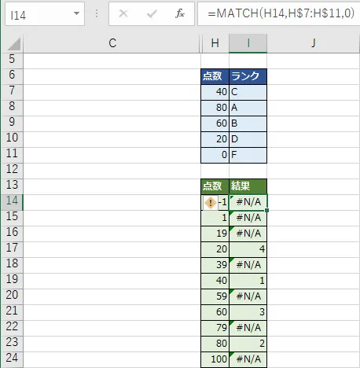This screenshot has height=368, width=360.
Task: Select #N/A result in row 18
Action: tap(248, 265)
